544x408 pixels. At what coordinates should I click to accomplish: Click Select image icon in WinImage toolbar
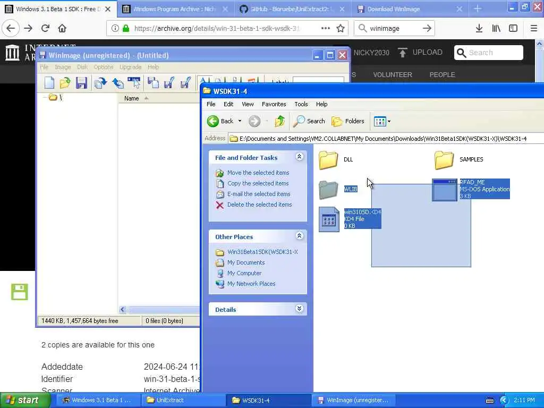134,83
